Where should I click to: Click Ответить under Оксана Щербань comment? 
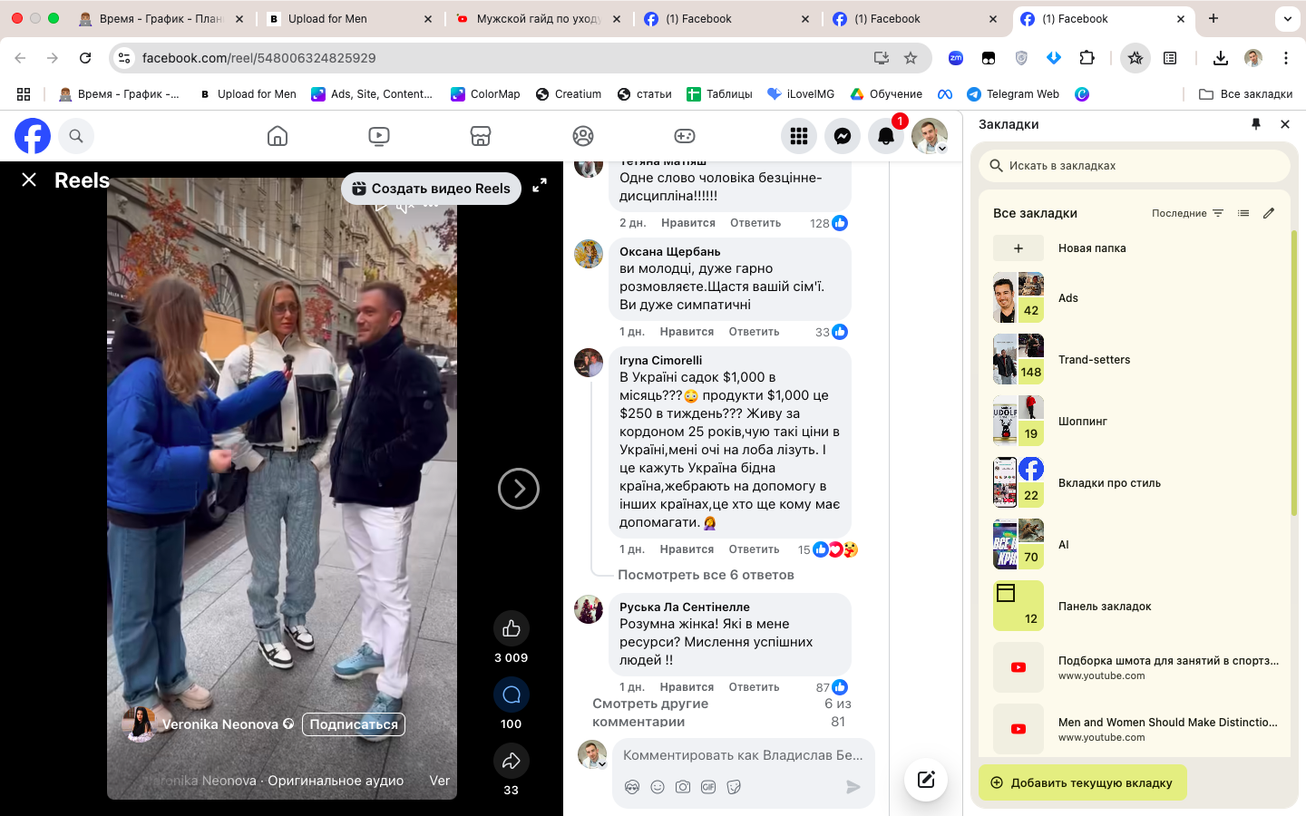(x=755, y=332)
